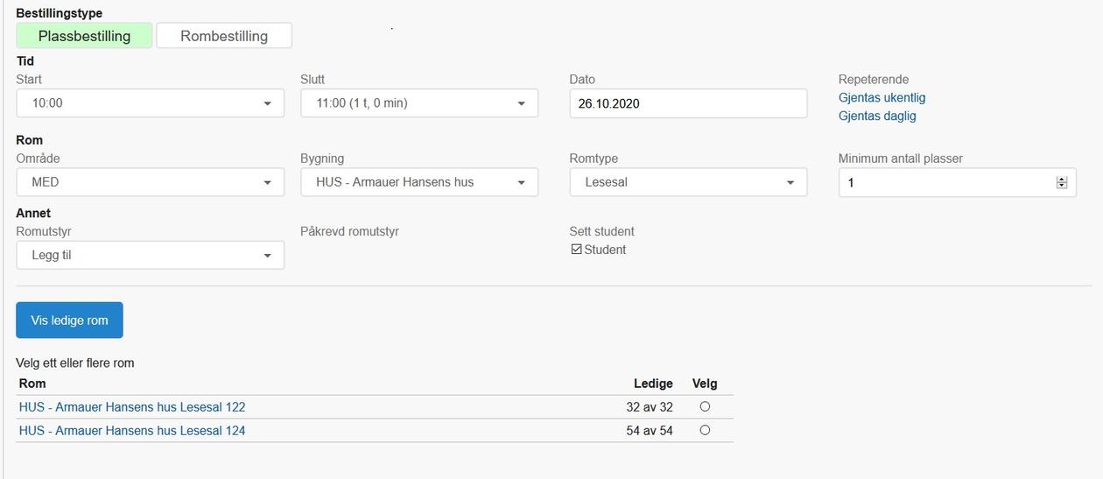The height and width of the screenshot is (479, 1103).
Task: Click the Dato date input field
Action: coord(687,103)
